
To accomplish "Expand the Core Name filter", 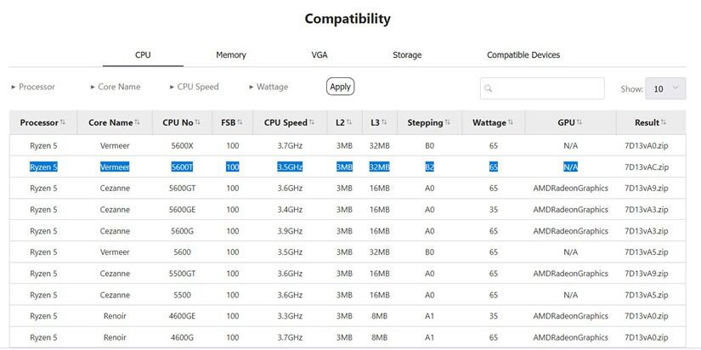I will pyautogui.click(x=115, y=87).
